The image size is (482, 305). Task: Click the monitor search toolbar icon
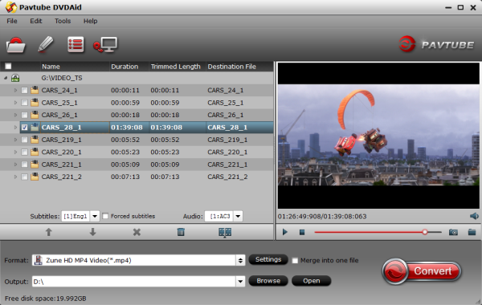tap(105, 45)
